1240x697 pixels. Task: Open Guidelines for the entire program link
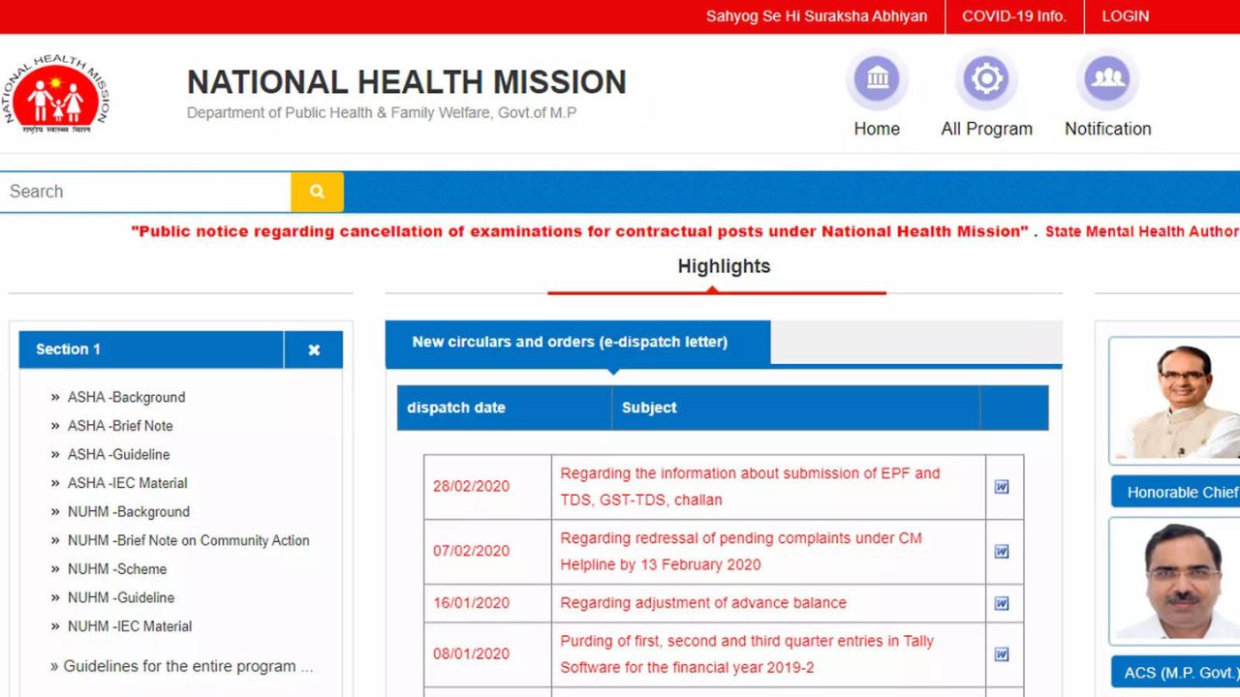(x=181, y=666)
